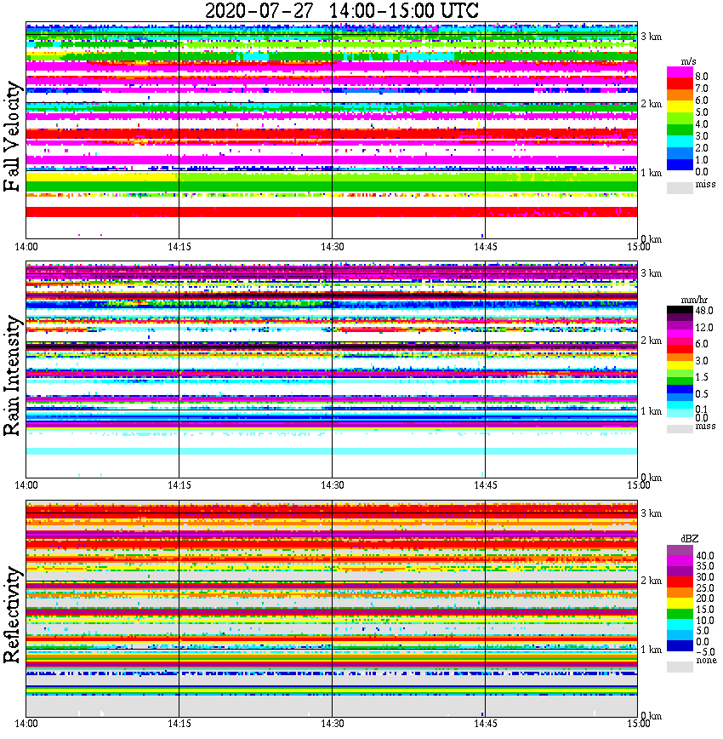Click the "1 km" height label of Reflectivity panel
This screenshot has width=723, height=739.
652,650
